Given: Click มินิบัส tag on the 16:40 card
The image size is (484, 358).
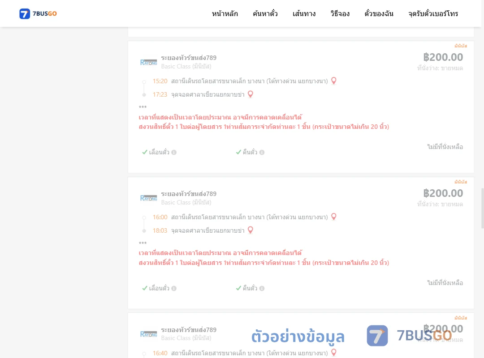Looking at the screenshot, I should pos(461,318).
